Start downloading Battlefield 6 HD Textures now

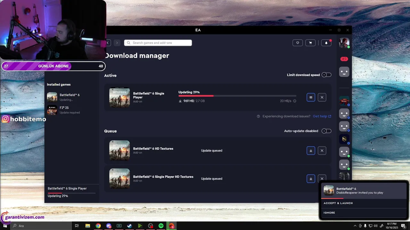[x=311, y=150]
